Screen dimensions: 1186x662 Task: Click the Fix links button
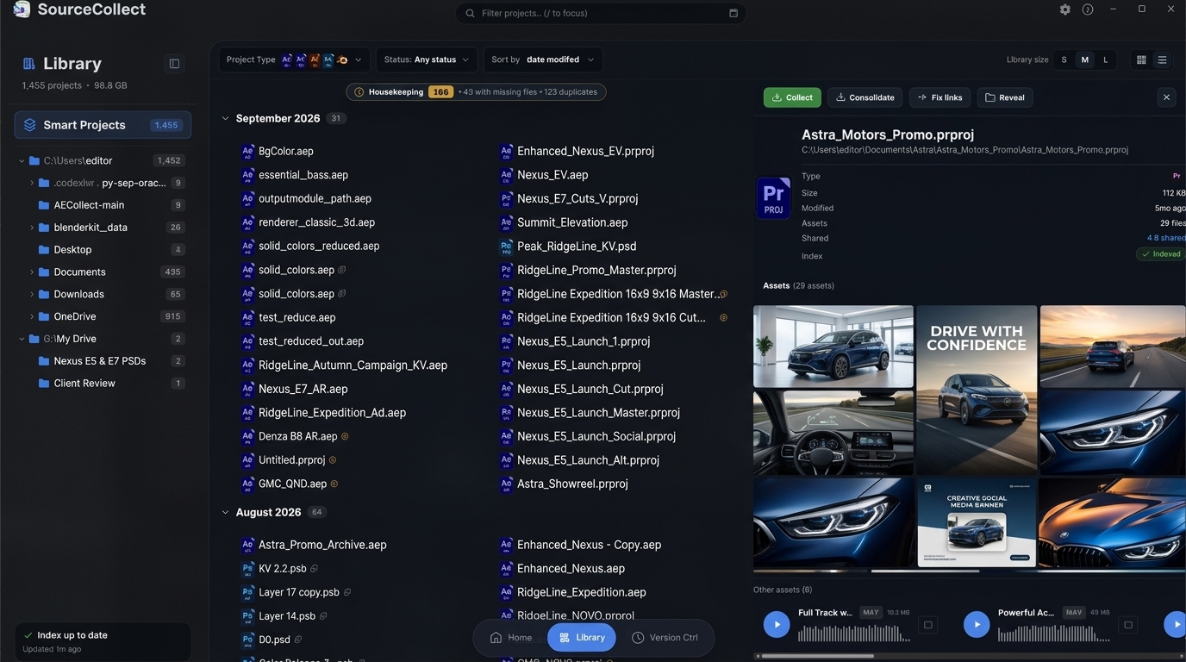click(x=940, y=97)
